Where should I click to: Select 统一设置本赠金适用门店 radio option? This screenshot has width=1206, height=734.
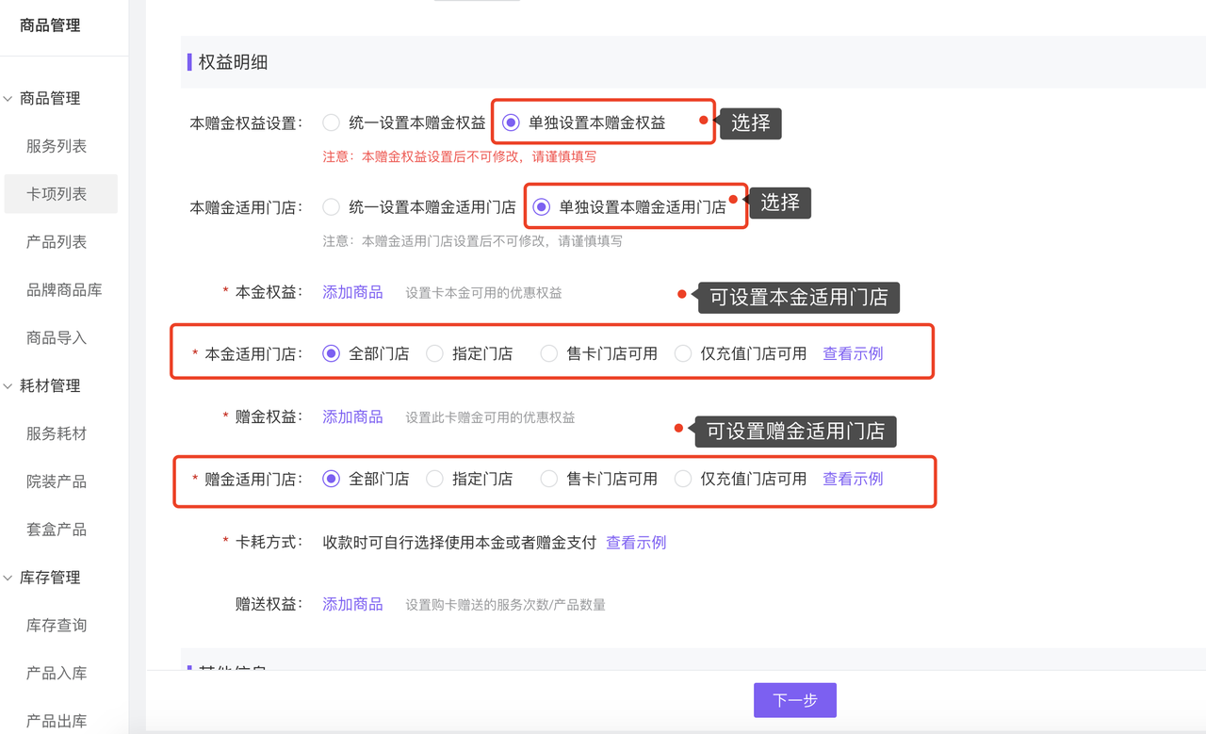tap(331, 207)
